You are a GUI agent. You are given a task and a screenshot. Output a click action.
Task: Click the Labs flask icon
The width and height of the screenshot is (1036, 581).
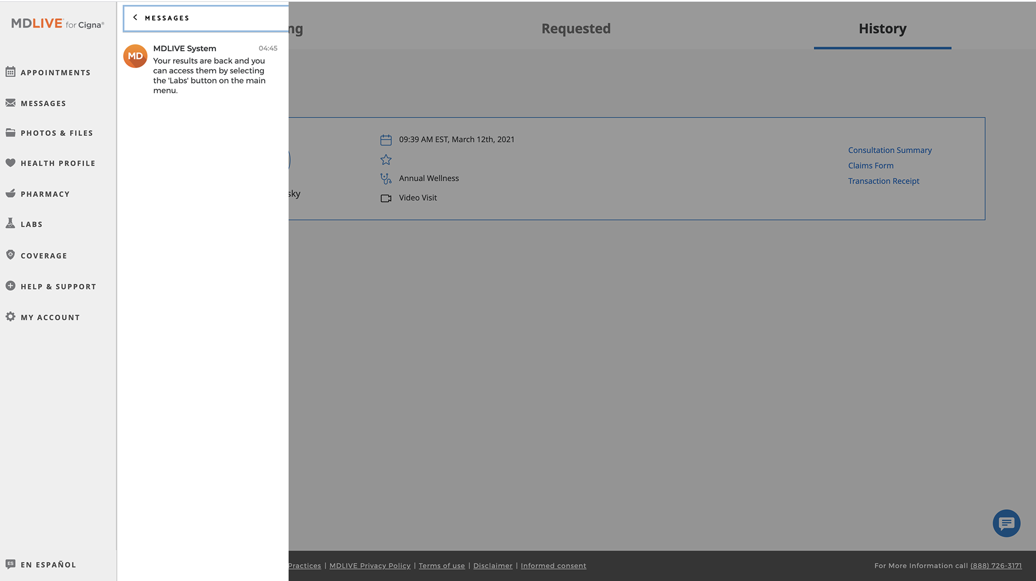point(10,223)
